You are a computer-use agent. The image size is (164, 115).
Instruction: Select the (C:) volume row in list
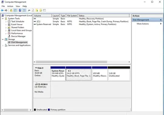(x=82, y=21)
